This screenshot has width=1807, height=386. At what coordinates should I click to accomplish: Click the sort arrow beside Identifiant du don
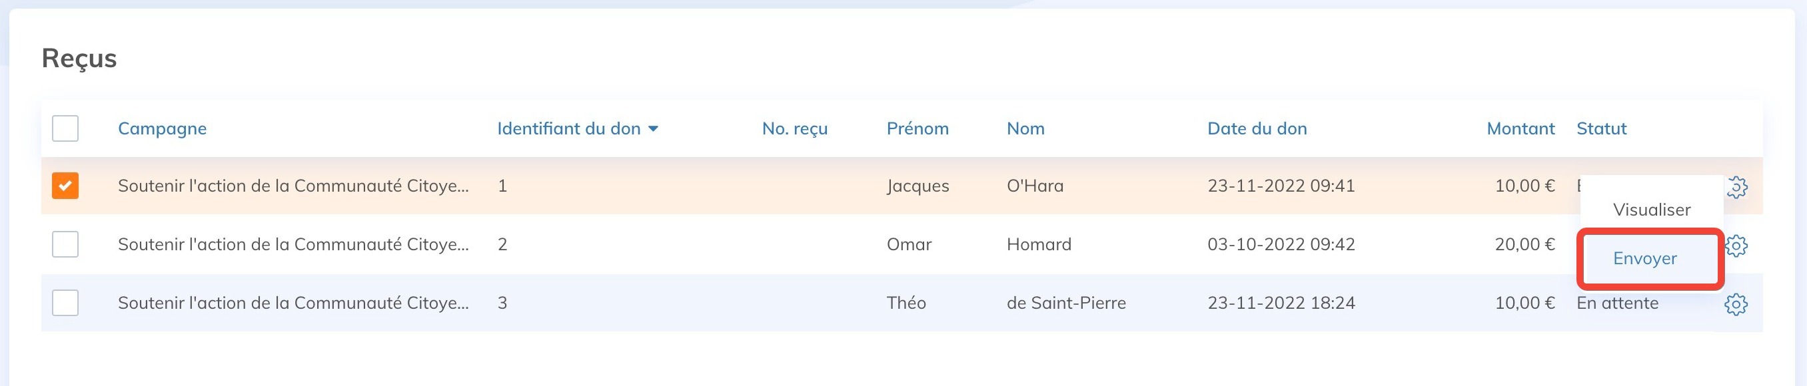[x=654, y=129]
